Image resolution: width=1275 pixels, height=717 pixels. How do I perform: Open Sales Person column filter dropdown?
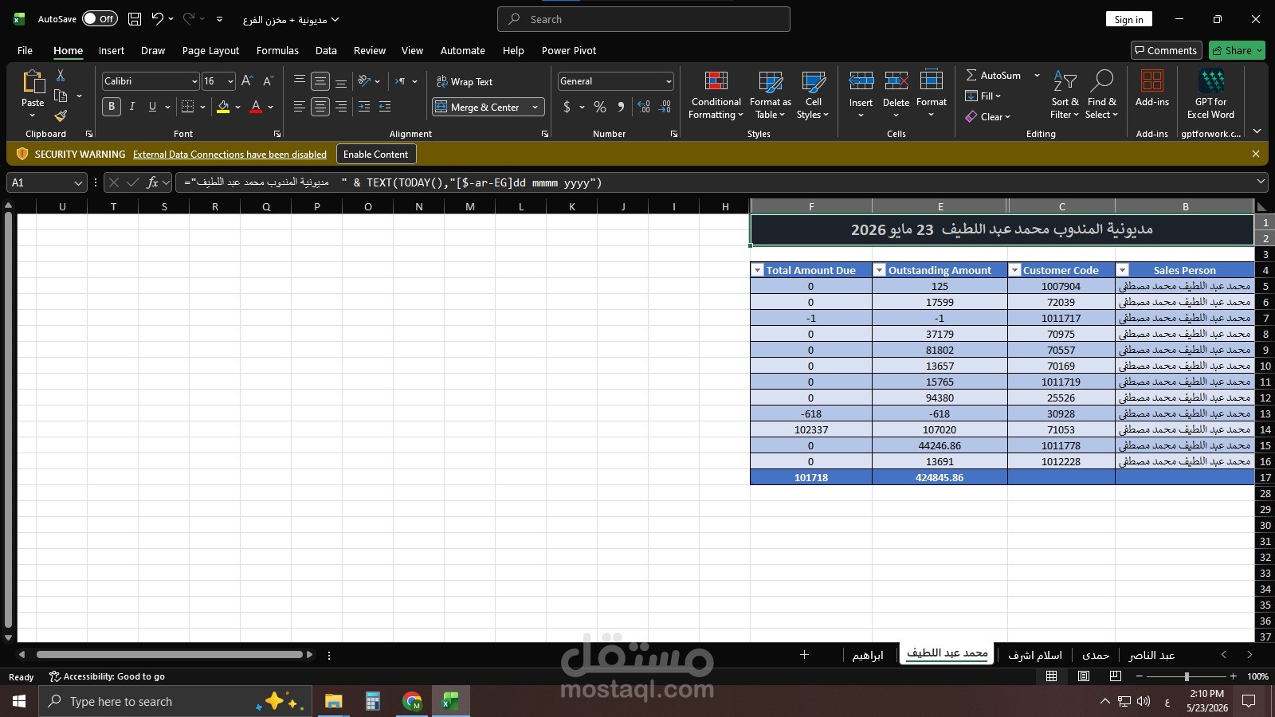point(1122,270)
